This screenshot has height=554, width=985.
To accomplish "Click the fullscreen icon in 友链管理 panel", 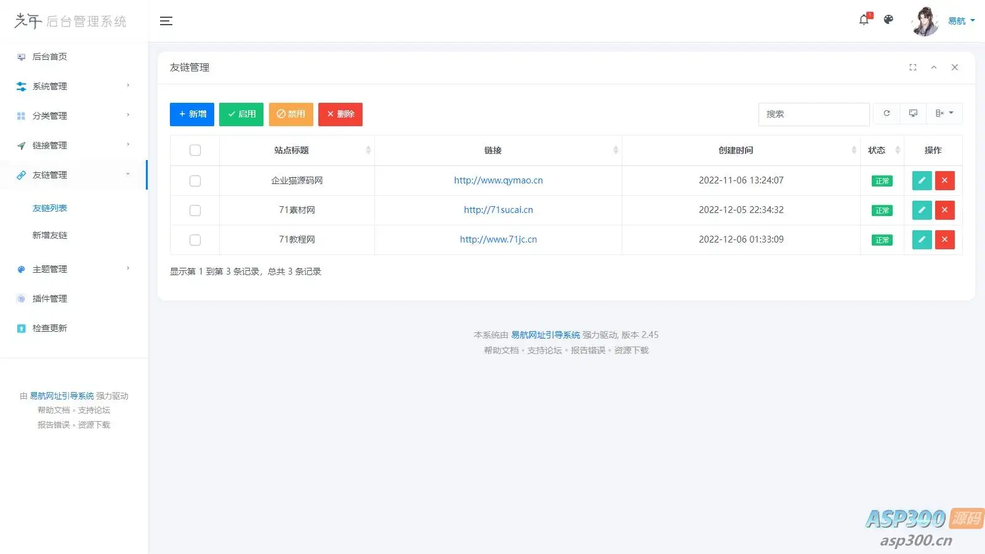I will pos(913,68).
